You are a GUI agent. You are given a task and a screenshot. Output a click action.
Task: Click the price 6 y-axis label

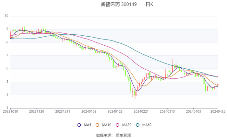coord(7,68)
